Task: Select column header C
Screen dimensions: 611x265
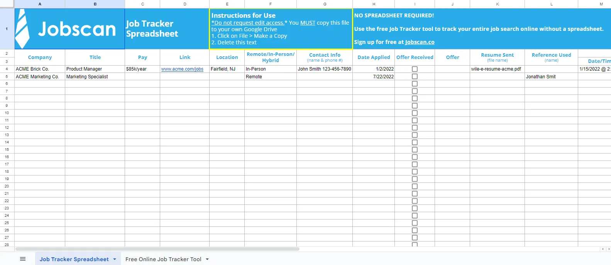Action: [x=142, y=4]
